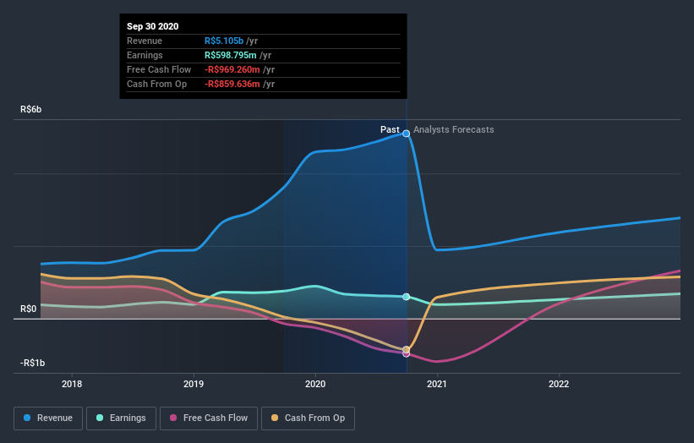Click the Cash From Op row label in tooltip
694x443 pixels.
click(156, 84)
